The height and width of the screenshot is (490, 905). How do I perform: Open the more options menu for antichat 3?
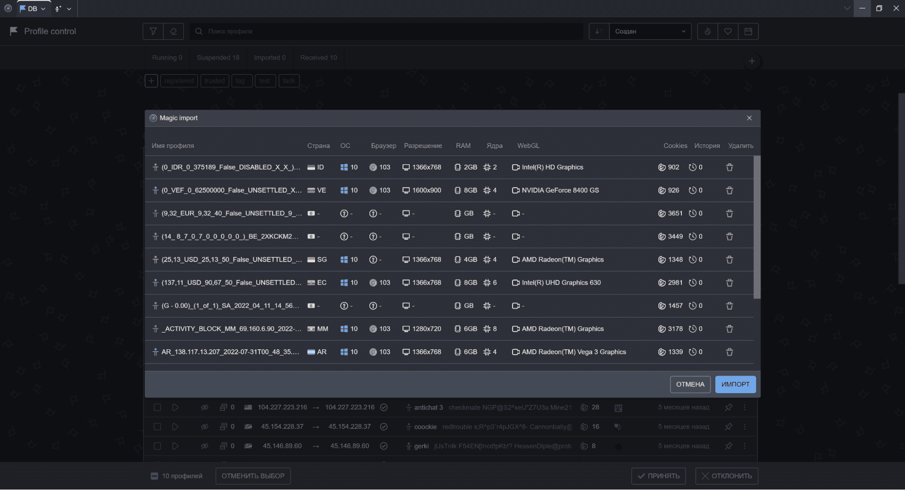click(x=745, y=407)
